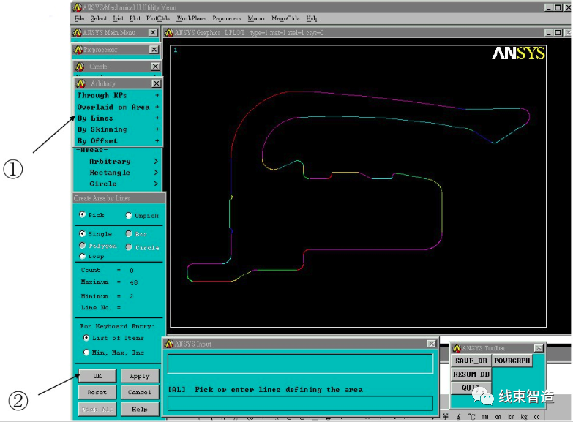
Task: Open the PlotCtrls menu
Action: (x=158, y=18)
